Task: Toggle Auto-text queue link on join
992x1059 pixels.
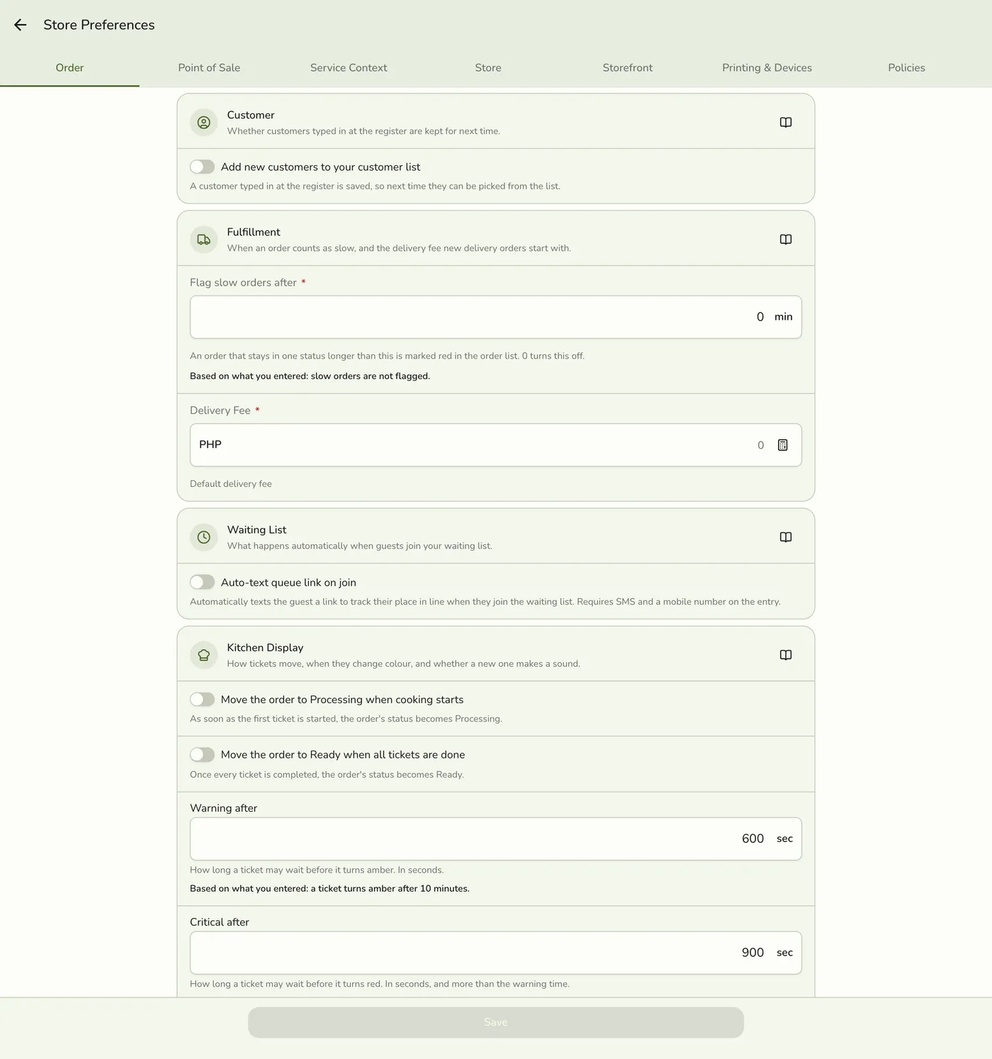Action: pos(202,582)
